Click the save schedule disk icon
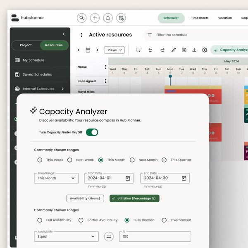Viewport: 248px width, 248px height. tap(184, 50)
